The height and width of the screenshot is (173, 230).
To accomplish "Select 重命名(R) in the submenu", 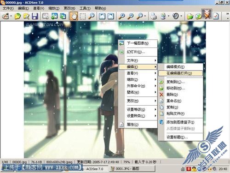I will pos(180,101).
